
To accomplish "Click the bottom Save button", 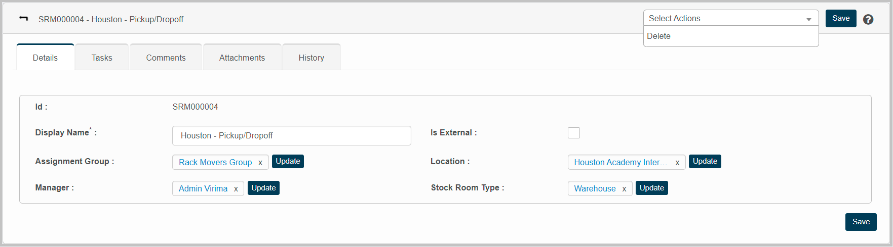I will pyautogui.click(x=861, y=222).
